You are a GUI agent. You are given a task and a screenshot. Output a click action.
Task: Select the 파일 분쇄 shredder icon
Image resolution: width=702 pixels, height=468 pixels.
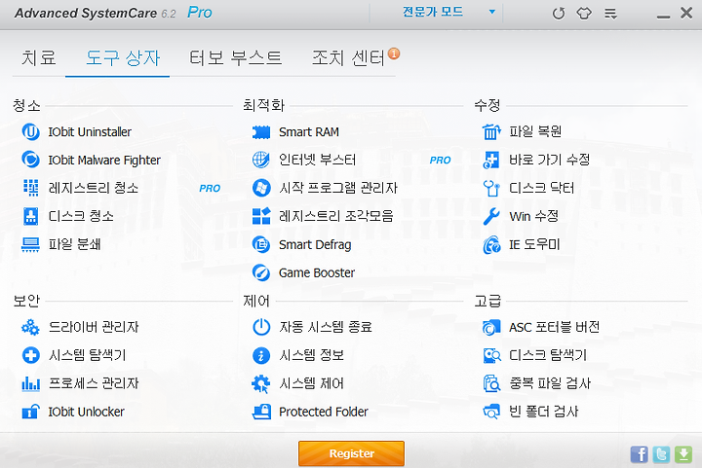[30, 244]
